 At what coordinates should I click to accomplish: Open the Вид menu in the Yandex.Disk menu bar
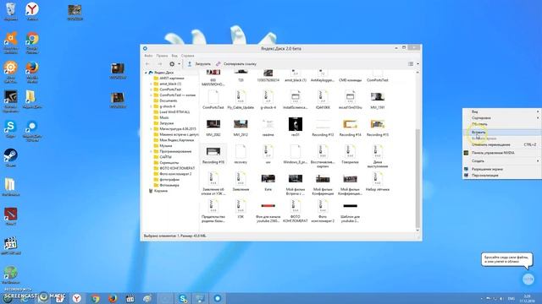point(174,56)
